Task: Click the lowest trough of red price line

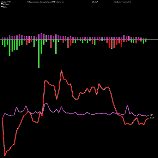Action: coord(5,155)
